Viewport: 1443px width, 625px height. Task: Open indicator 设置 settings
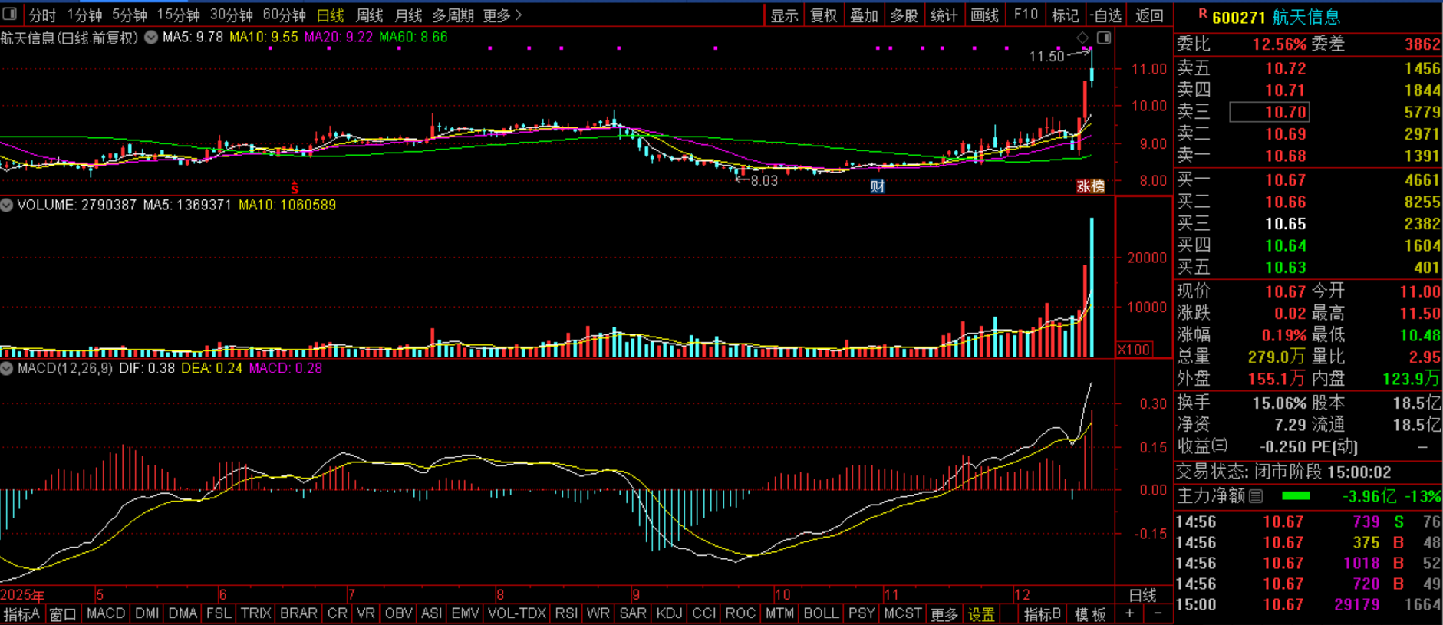(982, 614)
